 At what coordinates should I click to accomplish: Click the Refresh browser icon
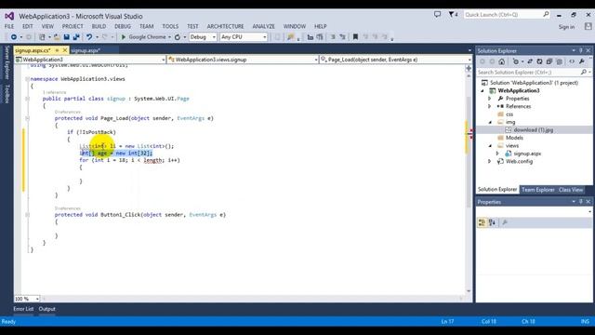(178, 37)
